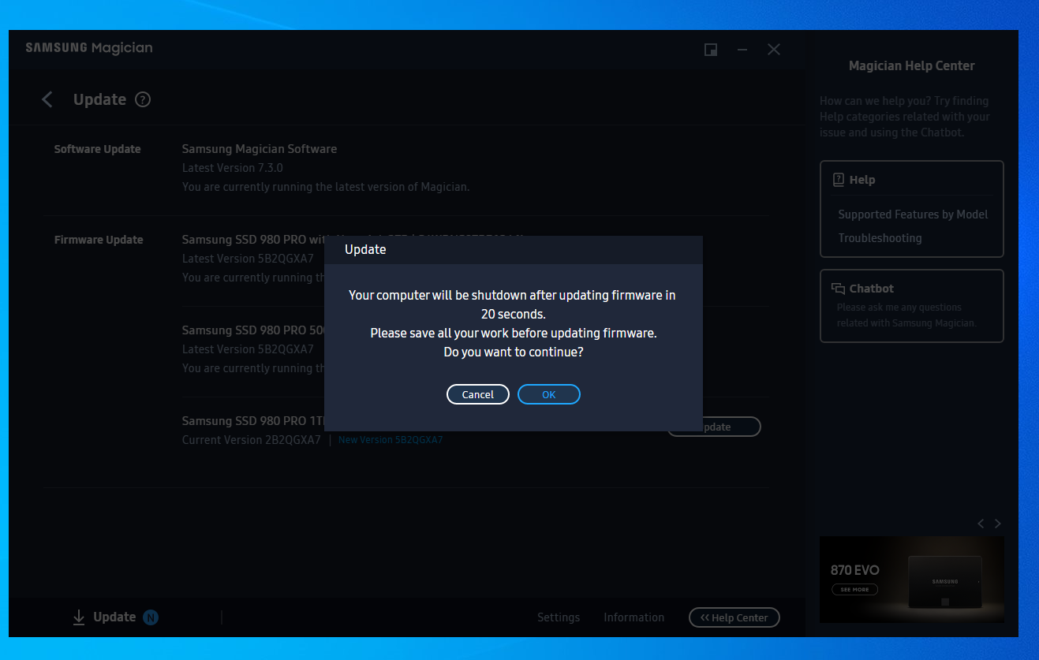
Task: Close the Samsung Magician window
Action: pos(774,50)
